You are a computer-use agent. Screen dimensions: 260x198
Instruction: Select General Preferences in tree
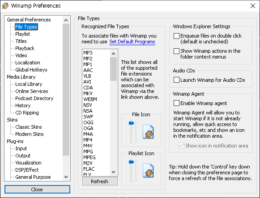tap(29, 20)
